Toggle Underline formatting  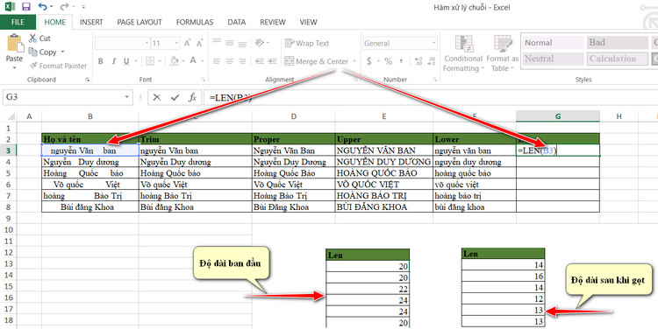coord(126,61)
